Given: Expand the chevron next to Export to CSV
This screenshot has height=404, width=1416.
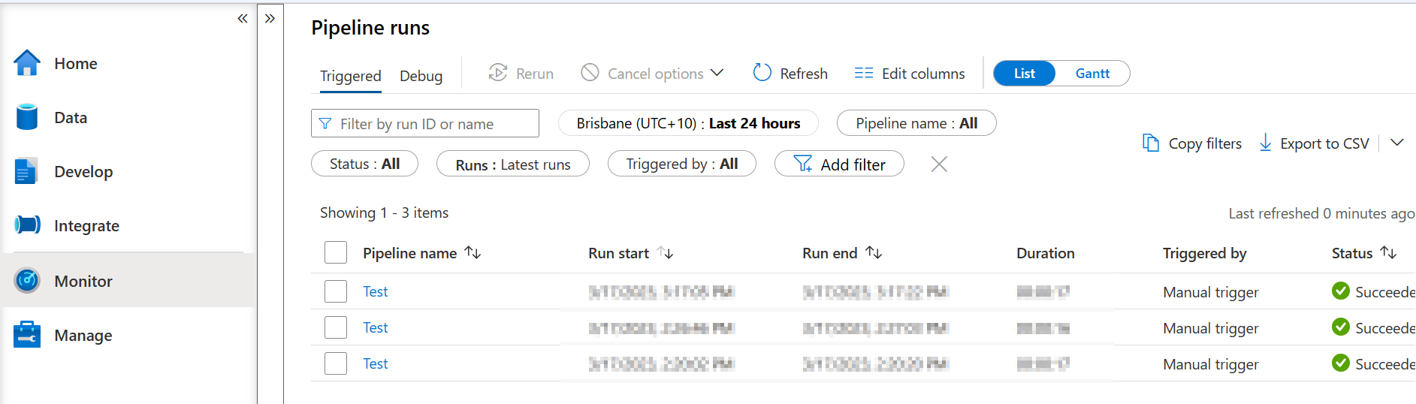Looking at the screenshot, I should (x=1396, y=143).
